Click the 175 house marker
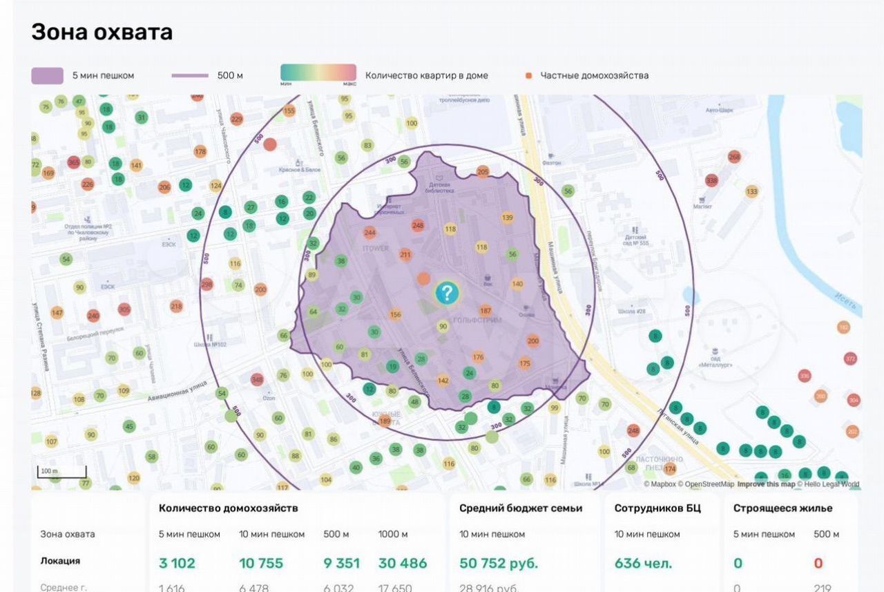This screenshot has height=592, width=884. (x=525, y=363)
